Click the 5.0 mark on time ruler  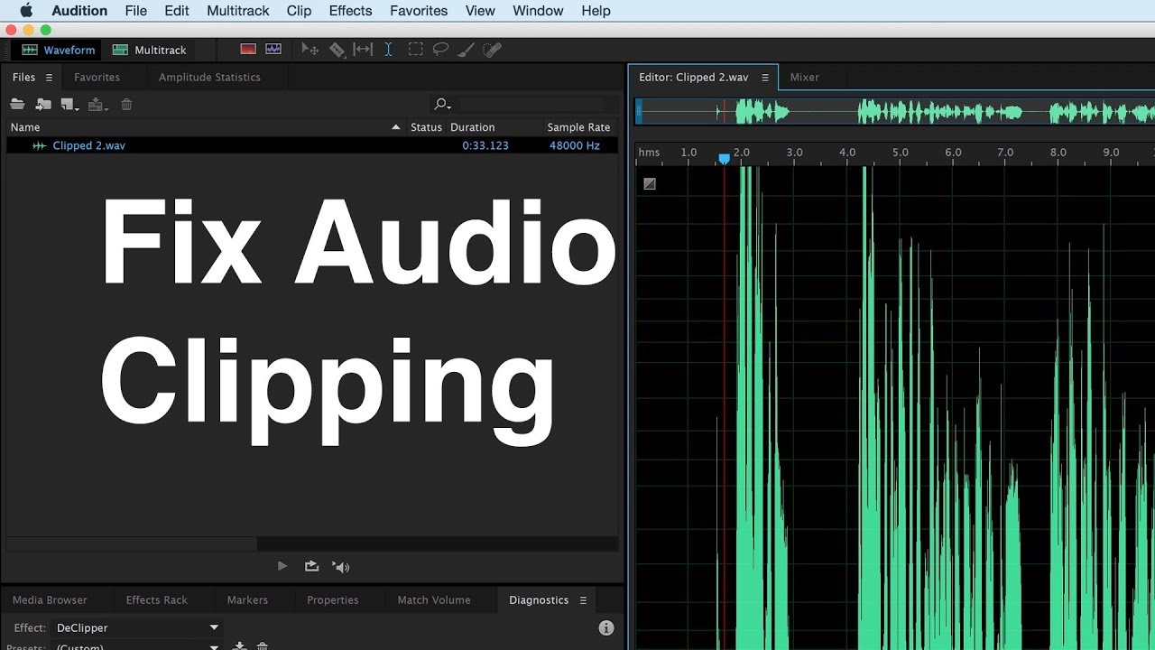900,153
